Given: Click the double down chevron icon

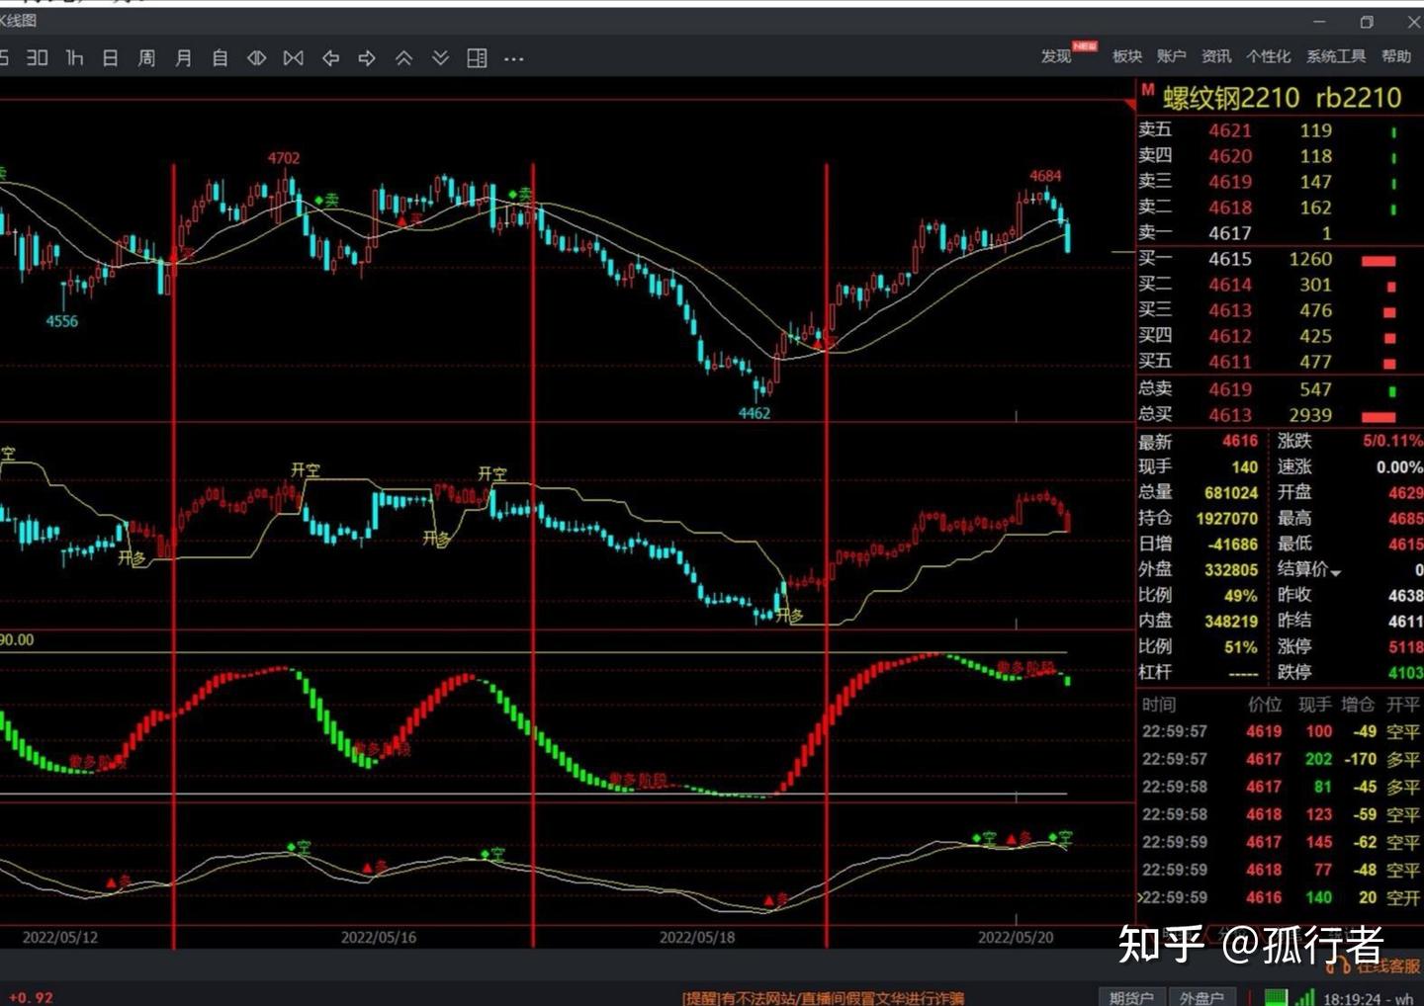Looking at the screenshot, I should pos(440,58).
